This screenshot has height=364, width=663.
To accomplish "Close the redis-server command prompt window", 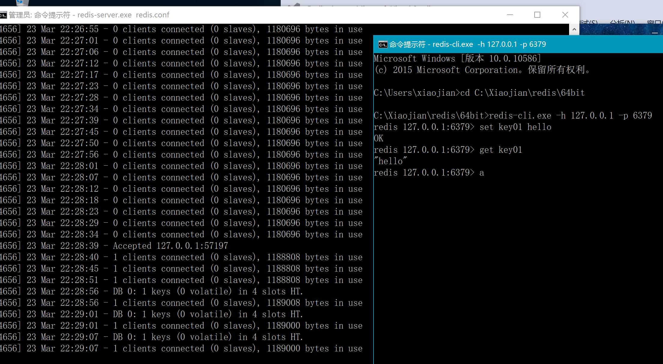I will click(x=565, y=15).
